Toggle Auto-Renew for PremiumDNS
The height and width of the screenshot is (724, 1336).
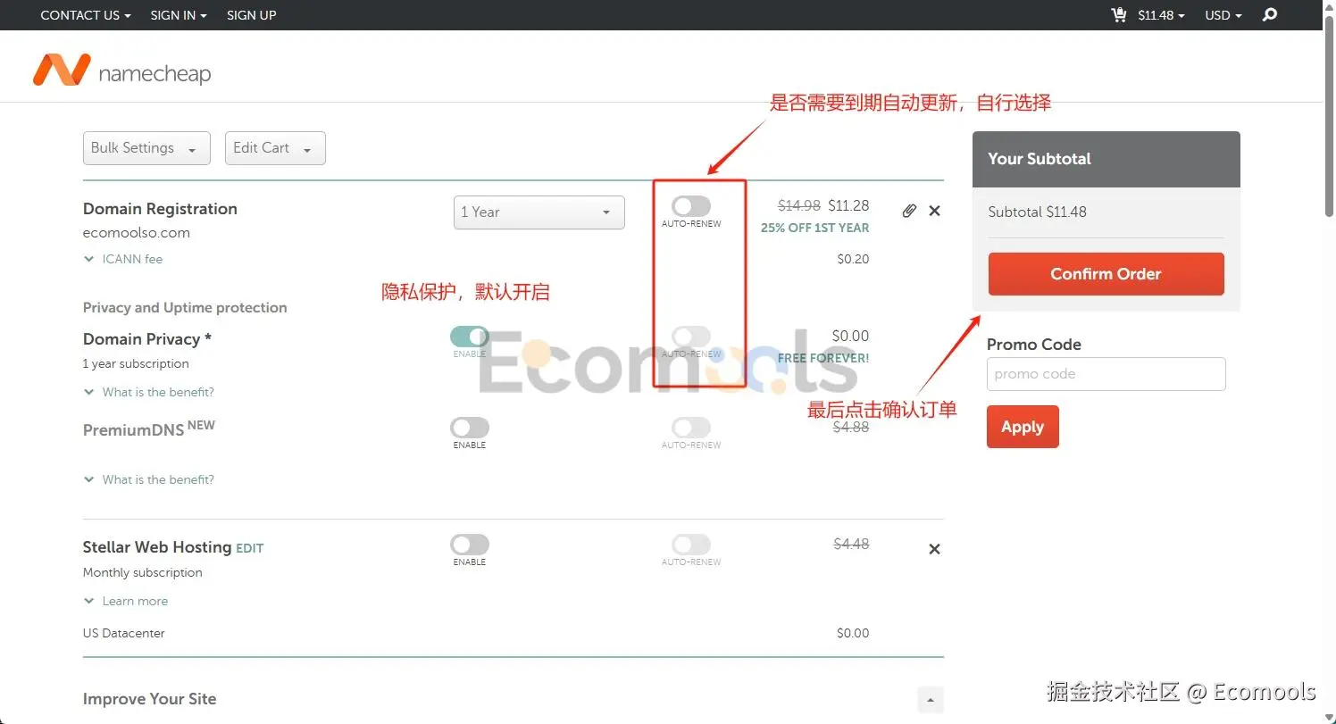(x=691, y=428)
